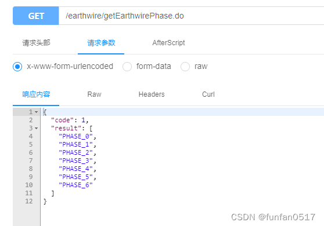This screenshot has width=324, height=226.
Task: Select the raw radio option
Action: point(185,67)
